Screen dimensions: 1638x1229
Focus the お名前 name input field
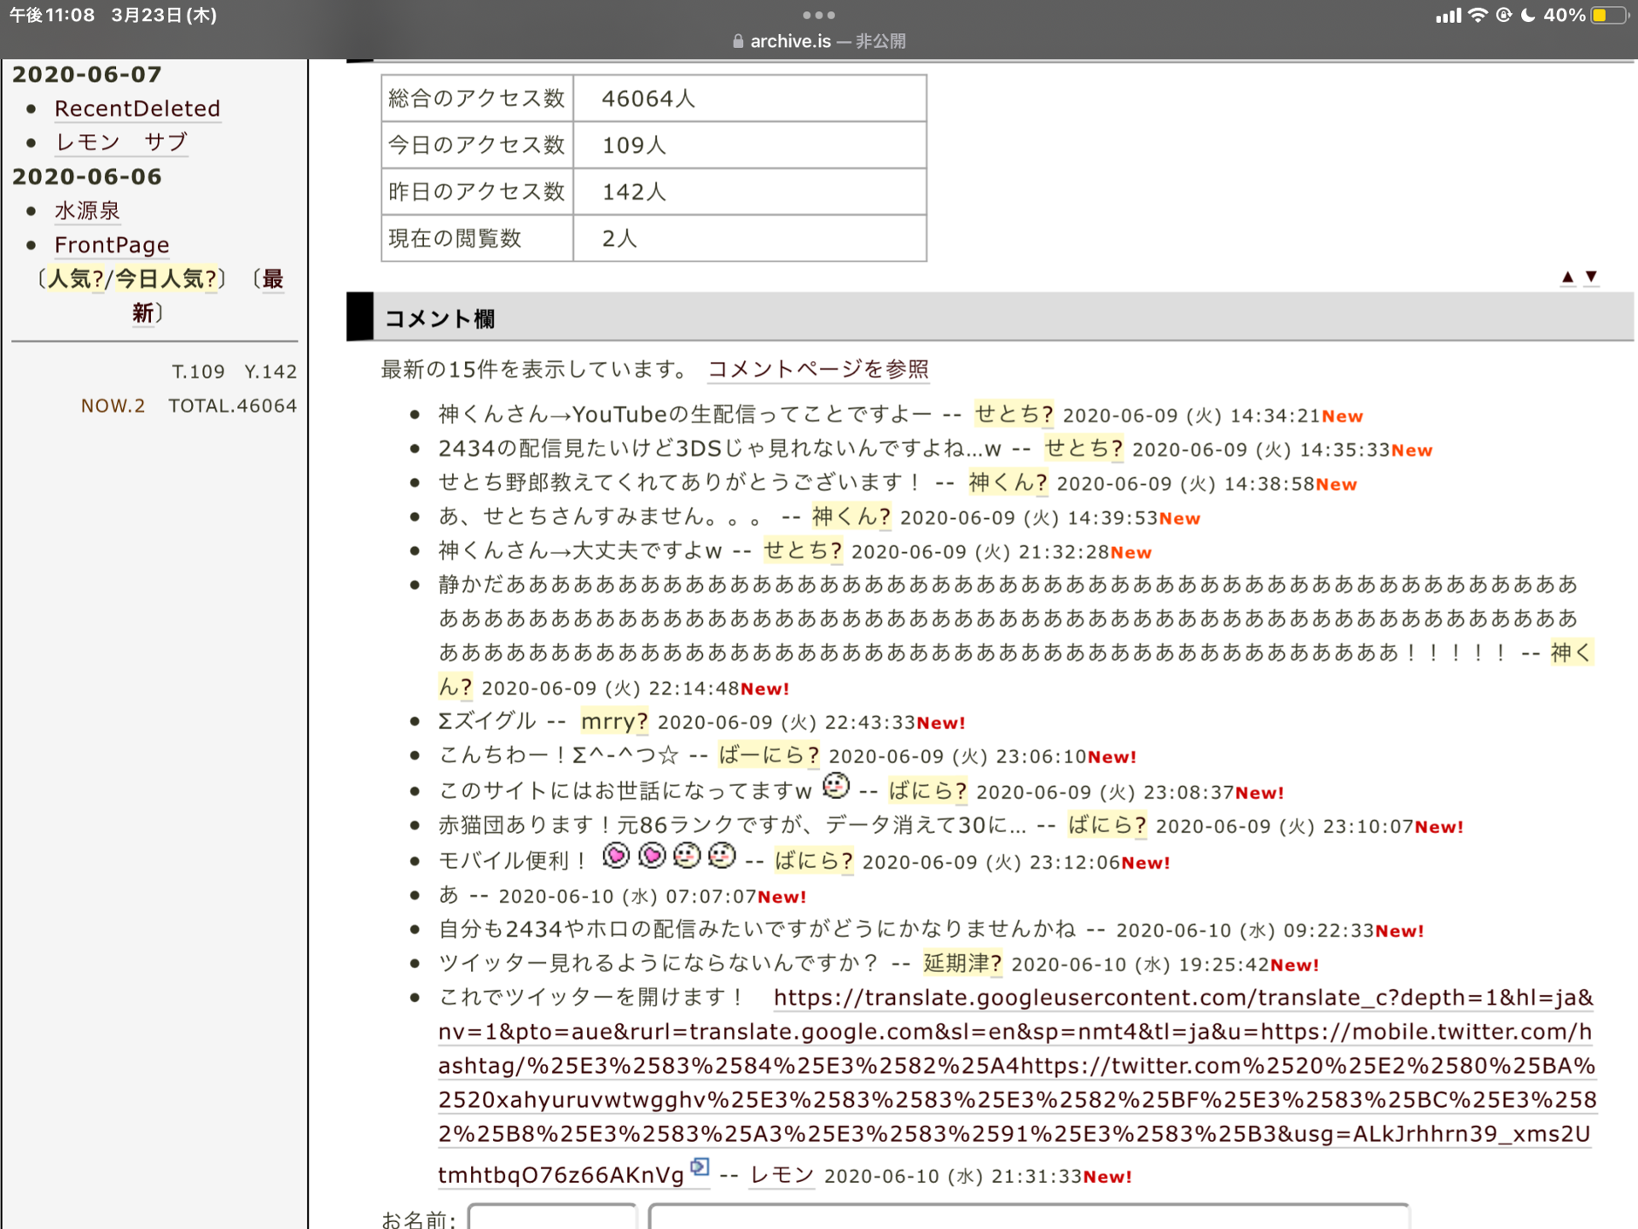[x=552, y=1218]
